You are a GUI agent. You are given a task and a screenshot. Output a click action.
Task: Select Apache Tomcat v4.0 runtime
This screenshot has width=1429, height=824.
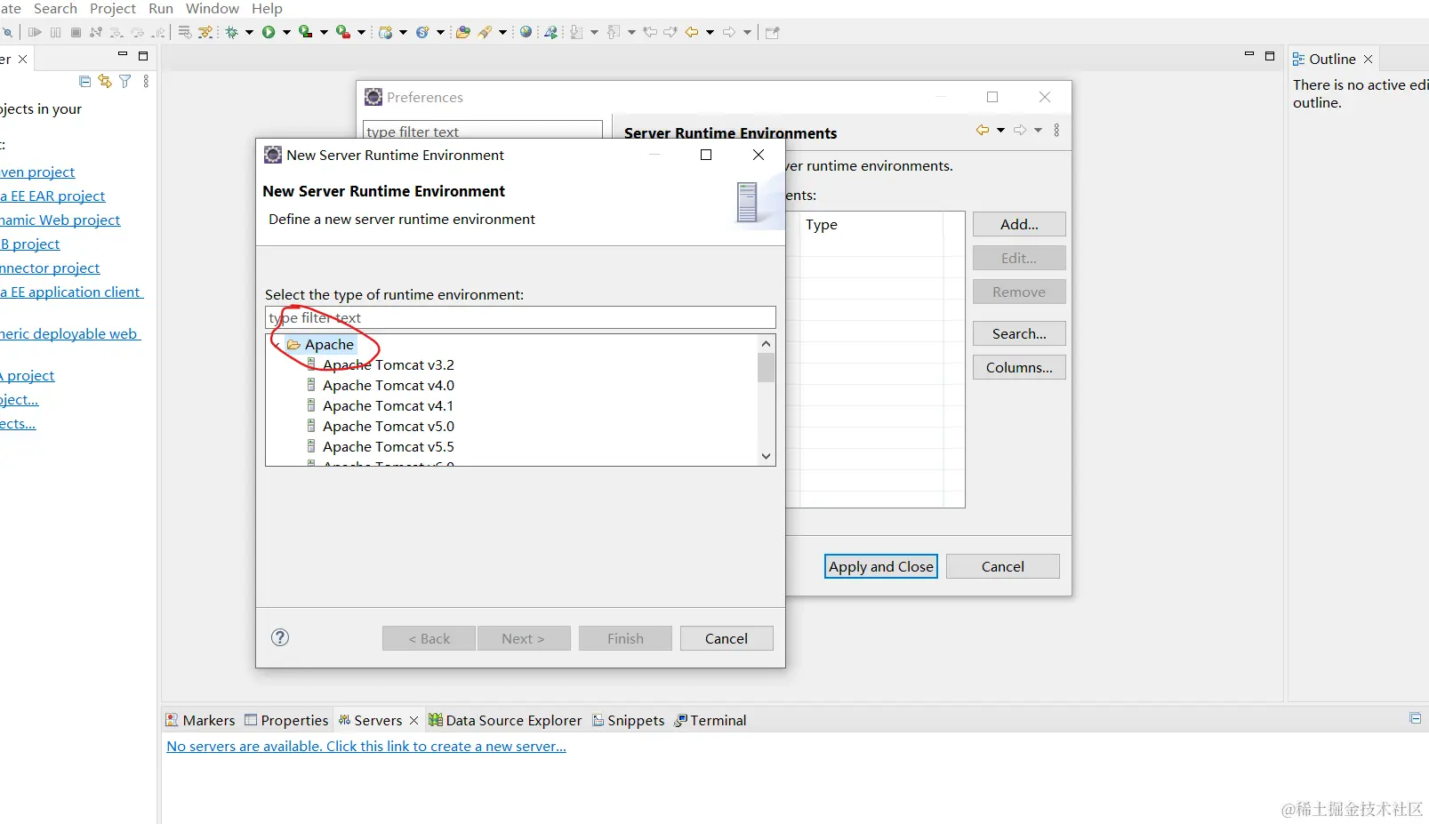tap(389, 385)
